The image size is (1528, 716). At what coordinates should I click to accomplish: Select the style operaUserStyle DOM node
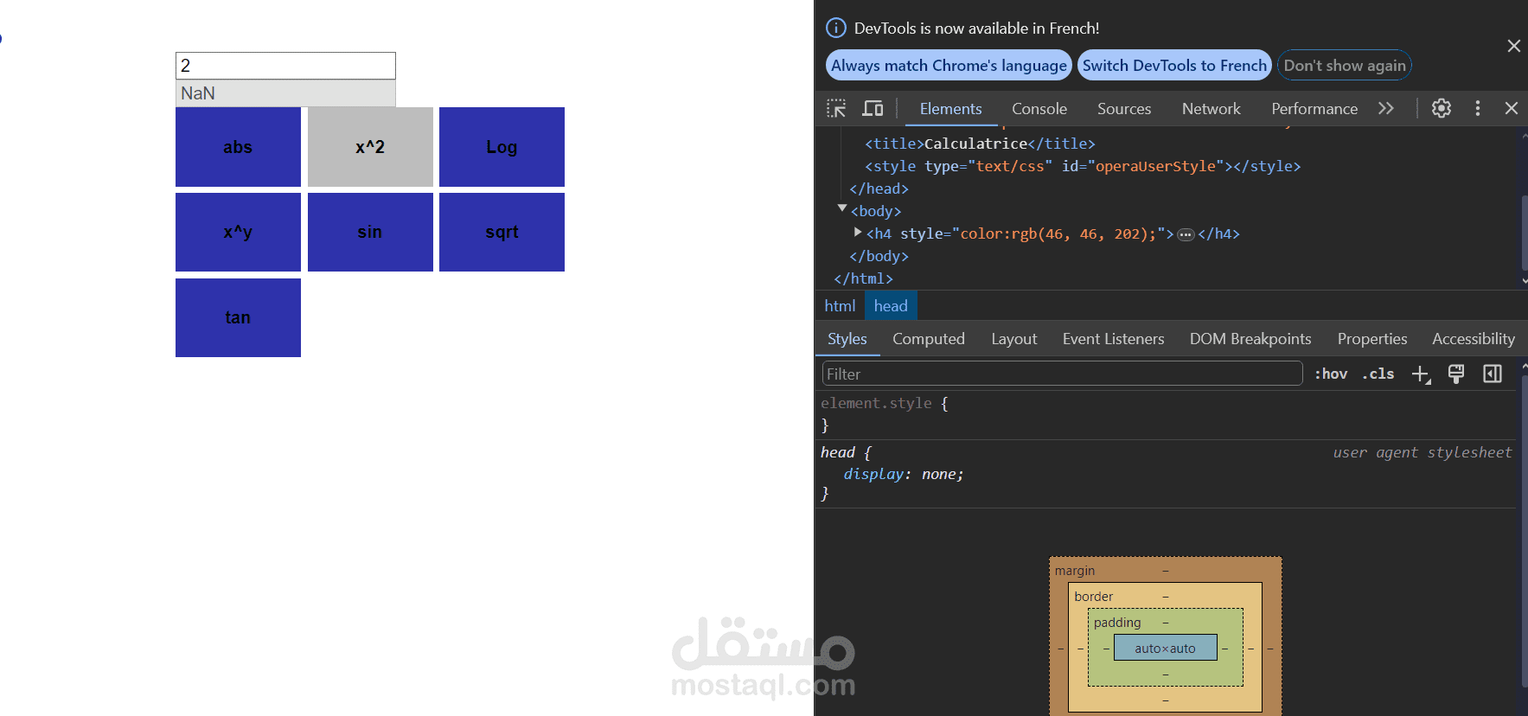click(1083, 166)
